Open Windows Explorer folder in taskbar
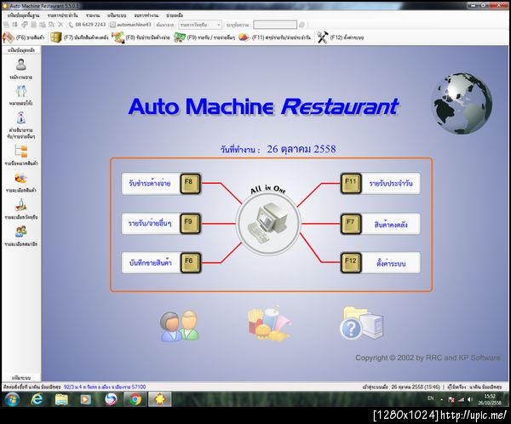511x424 pixels. pos(61,399)
